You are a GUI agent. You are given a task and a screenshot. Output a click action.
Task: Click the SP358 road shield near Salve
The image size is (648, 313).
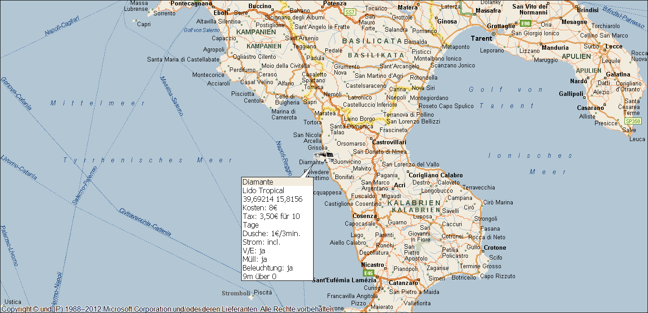tap(633, 121)
